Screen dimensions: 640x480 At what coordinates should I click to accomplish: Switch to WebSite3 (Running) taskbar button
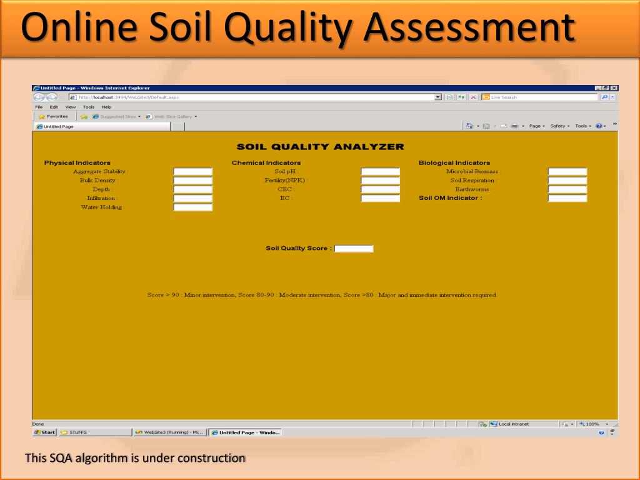(170, 432)
